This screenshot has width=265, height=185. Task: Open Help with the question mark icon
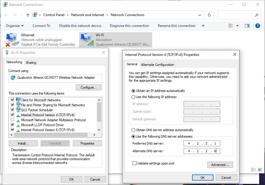coord(258,26)
